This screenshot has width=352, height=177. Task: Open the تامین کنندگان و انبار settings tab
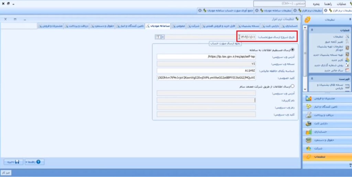click(130, 26)
